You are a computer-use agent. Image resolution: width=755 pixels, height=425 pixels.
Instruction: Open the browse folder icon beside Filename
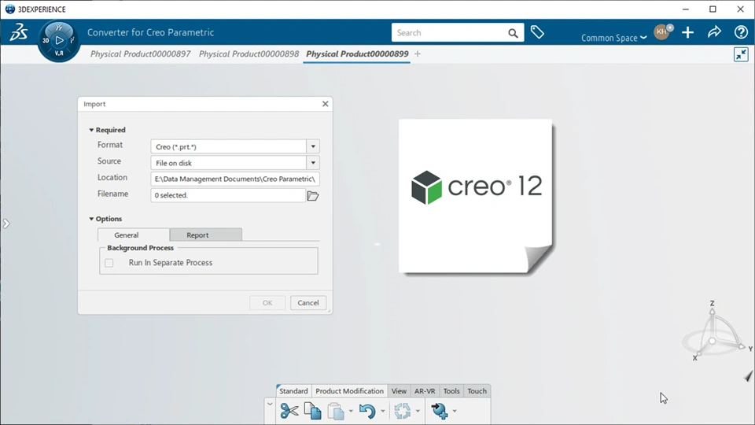pyautogui.click(x=313, y=196)
